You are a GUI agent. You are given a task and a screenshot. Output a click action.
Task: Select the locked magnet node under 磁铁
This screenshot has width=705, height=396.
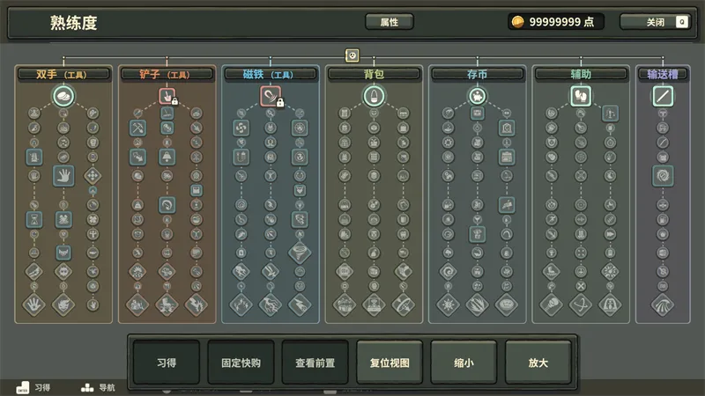click(271, 96)
